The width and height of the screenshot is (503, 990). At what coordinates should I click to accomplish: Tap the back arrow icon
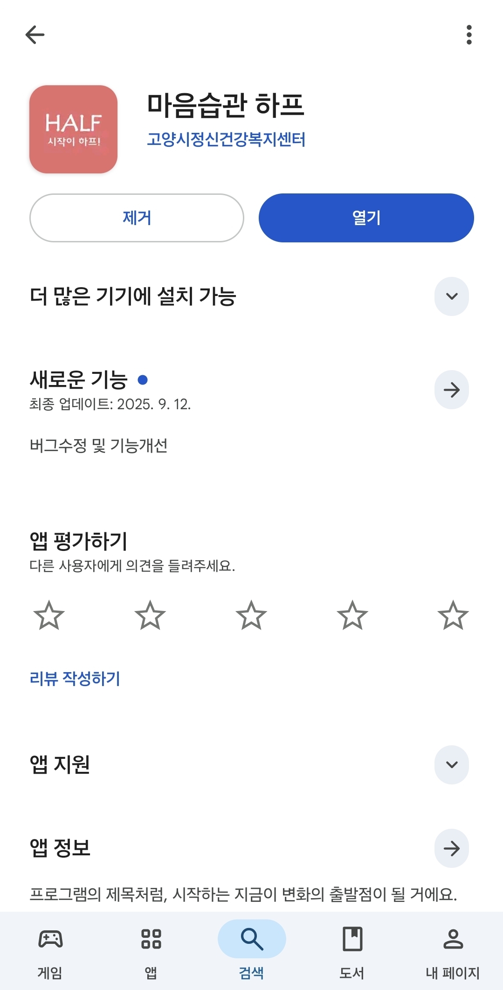click(35, 35)
